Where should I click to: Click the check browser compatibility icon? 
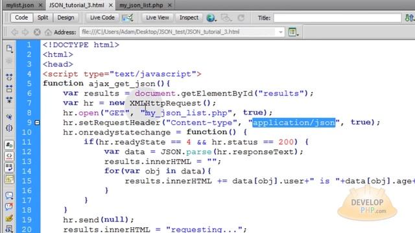pos(128,17)
